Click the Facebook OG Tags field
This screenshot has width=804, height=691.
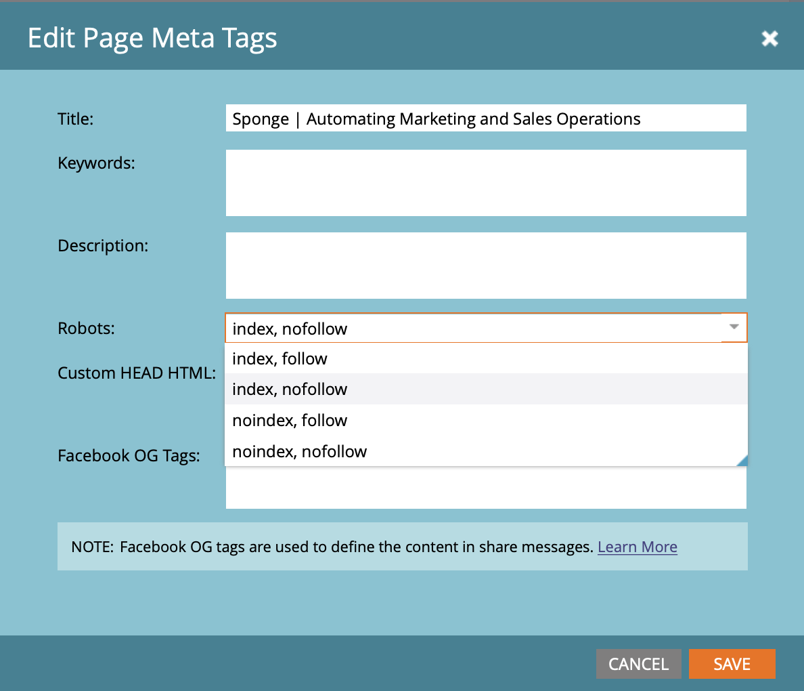pyautogui.click(x=474, y=488)
